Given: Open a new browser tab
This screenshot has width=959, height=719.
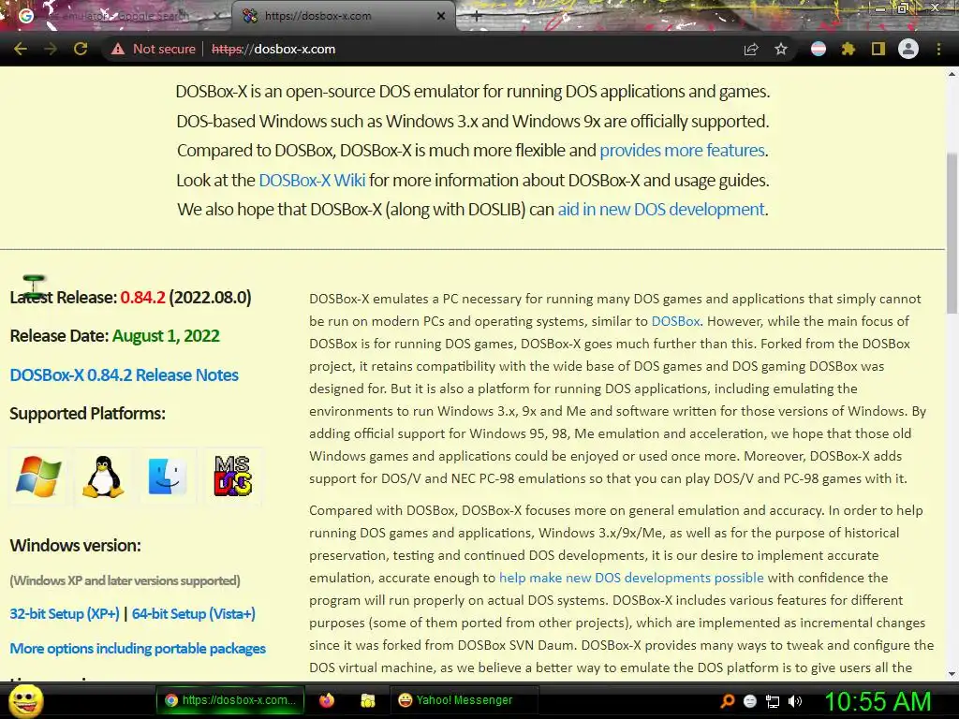Looking at the screenshot, I should pos(477,16).
